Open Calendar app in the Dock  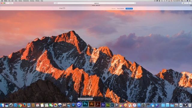tap(37, 105)
